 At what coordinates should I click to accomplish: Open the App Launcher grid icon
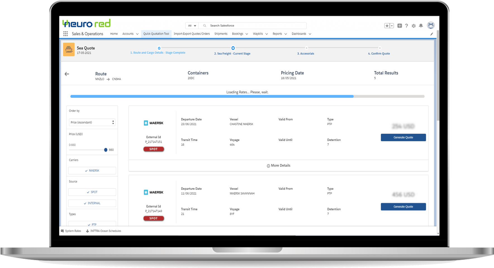(x=65, y=34)
